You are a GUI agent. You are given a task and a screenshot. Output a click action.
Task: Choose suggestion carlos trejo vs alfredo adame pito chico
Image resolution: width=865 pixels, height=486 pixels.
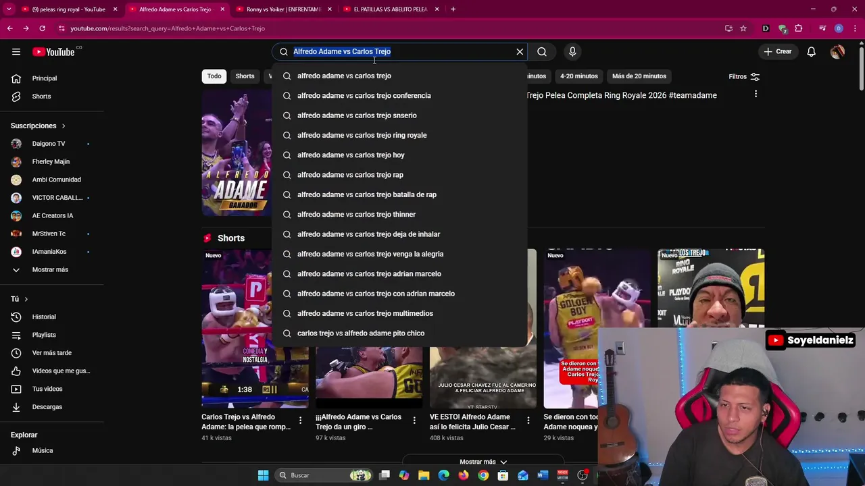[x=399, y=333]
